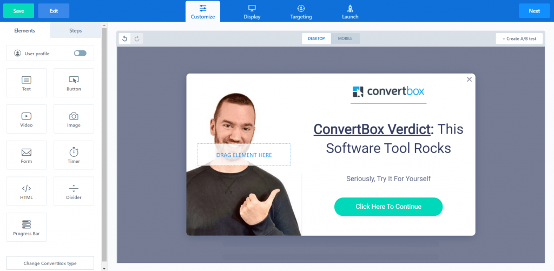Viewport: 554px width, 271px height.
Task: Add a Form element
Action: [27, 155]
